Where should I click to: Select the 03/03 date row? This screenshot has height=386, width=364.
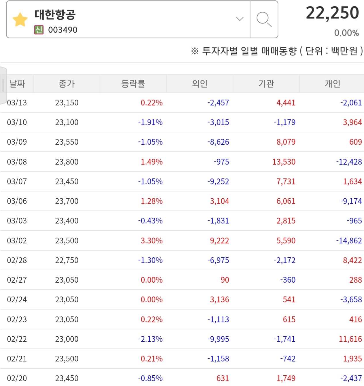tap(182, 221)
